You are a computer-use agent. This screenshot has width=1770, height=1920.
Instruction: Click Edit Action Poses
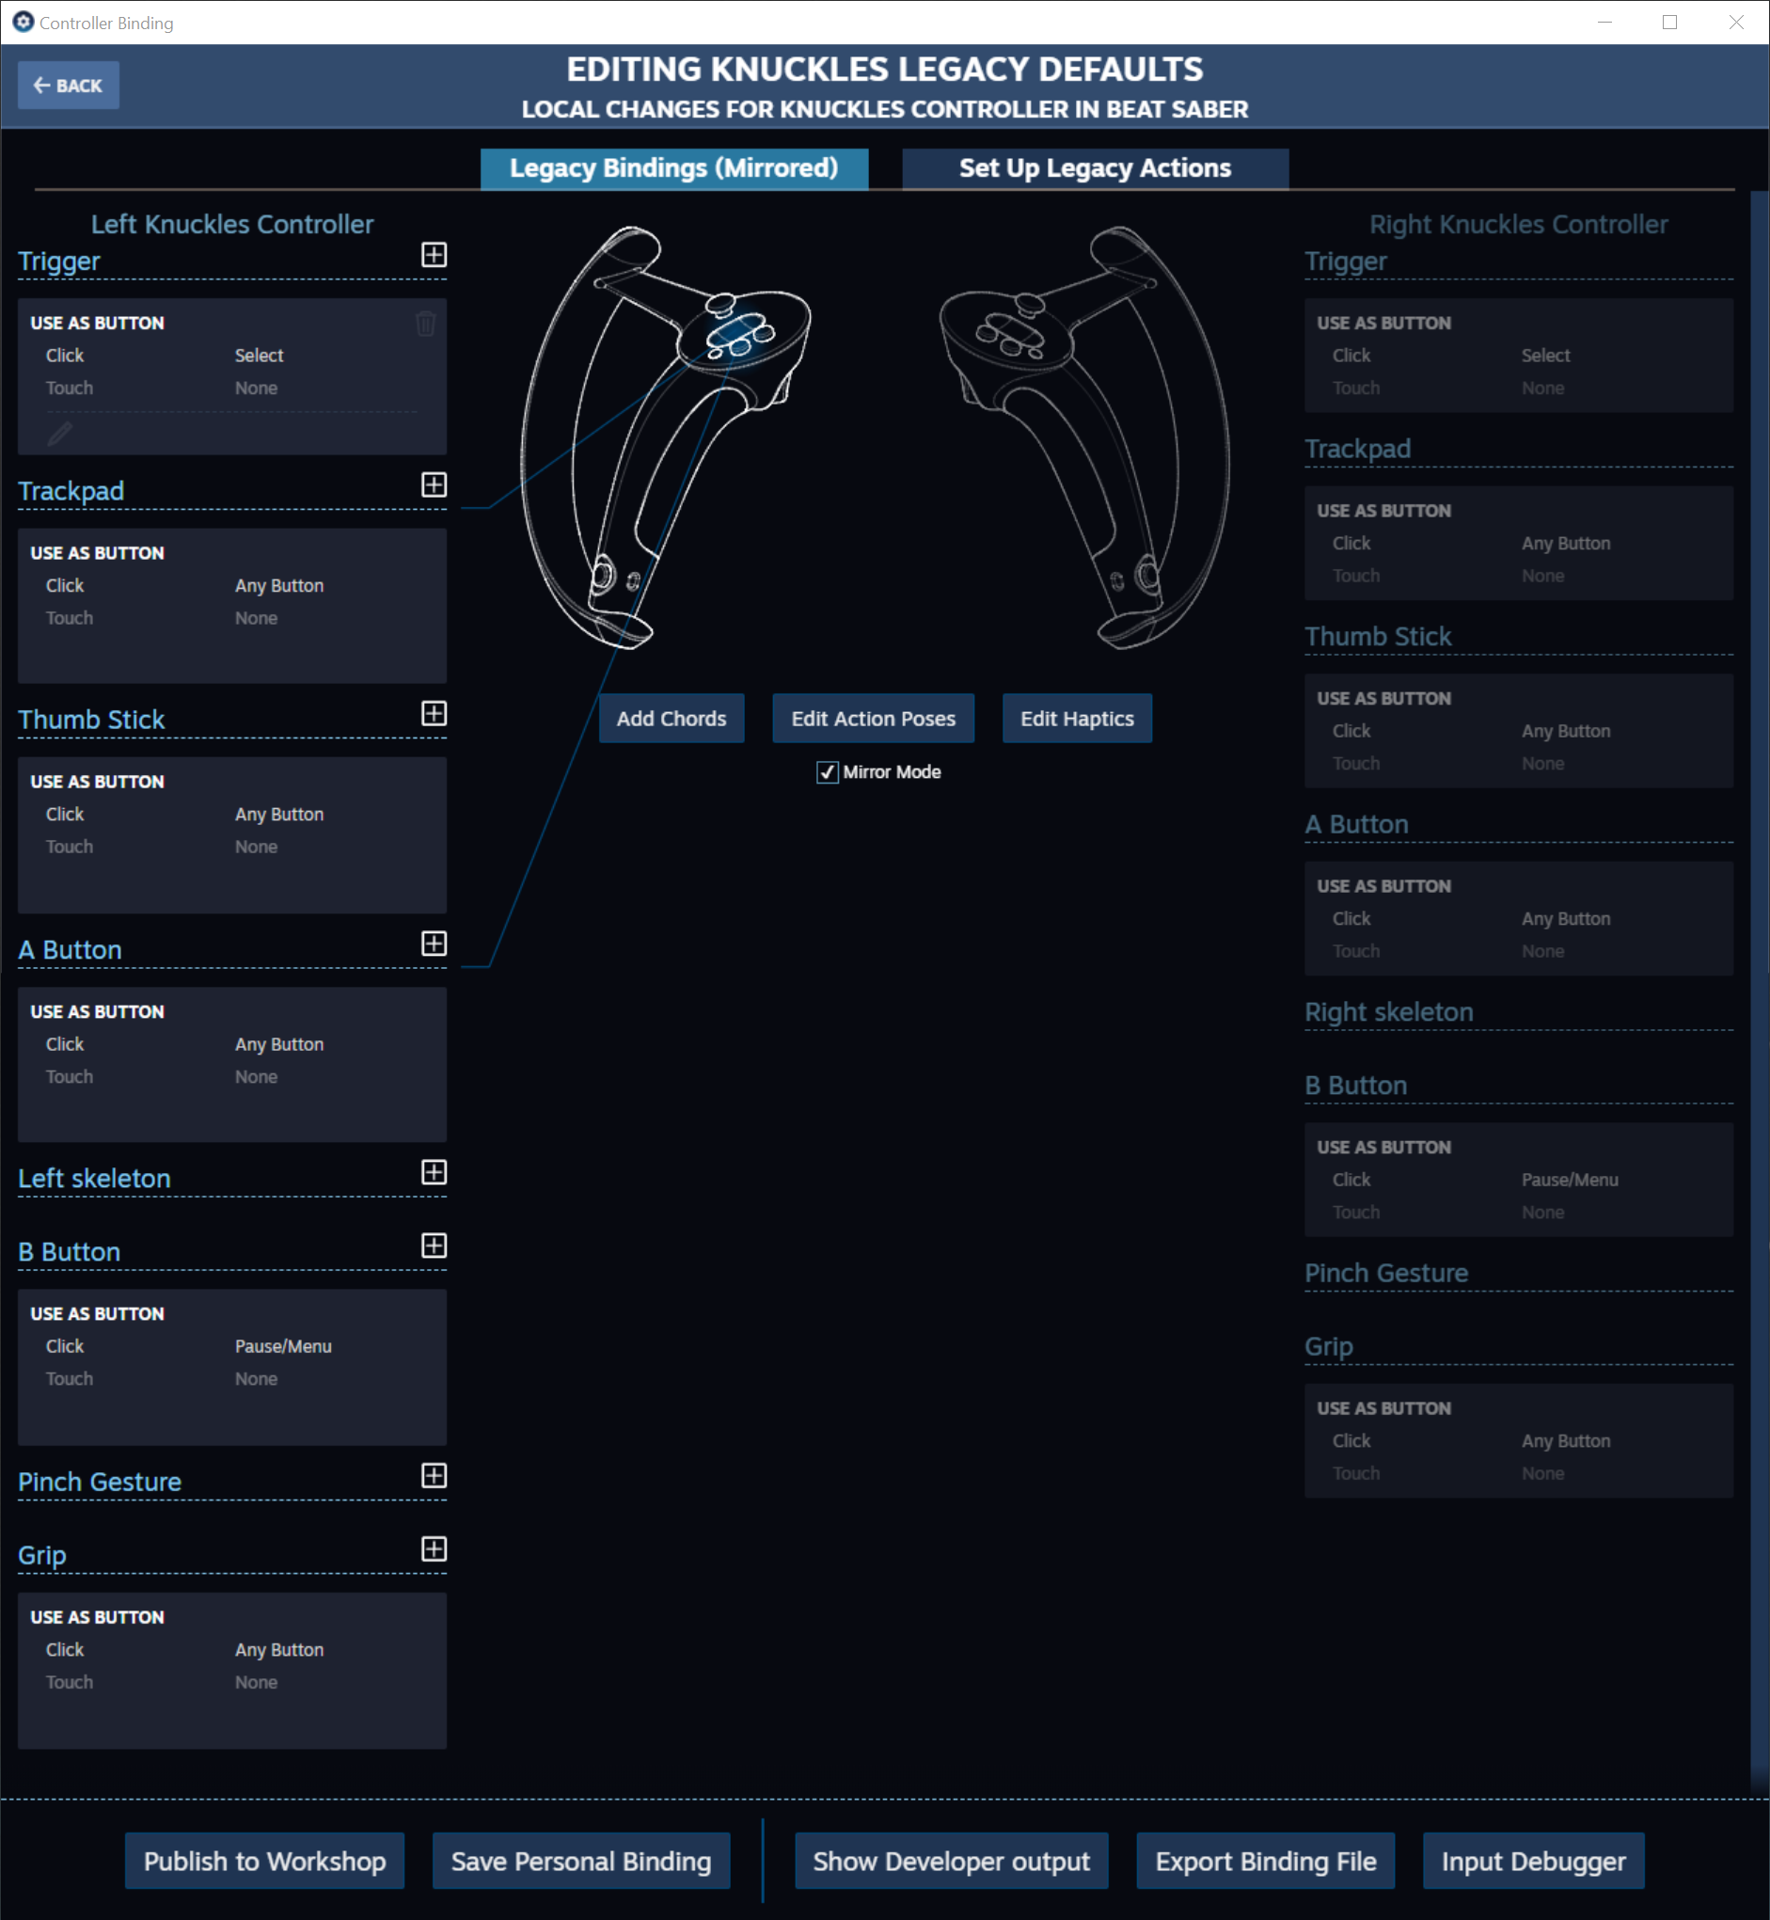(x=874, y=719)
